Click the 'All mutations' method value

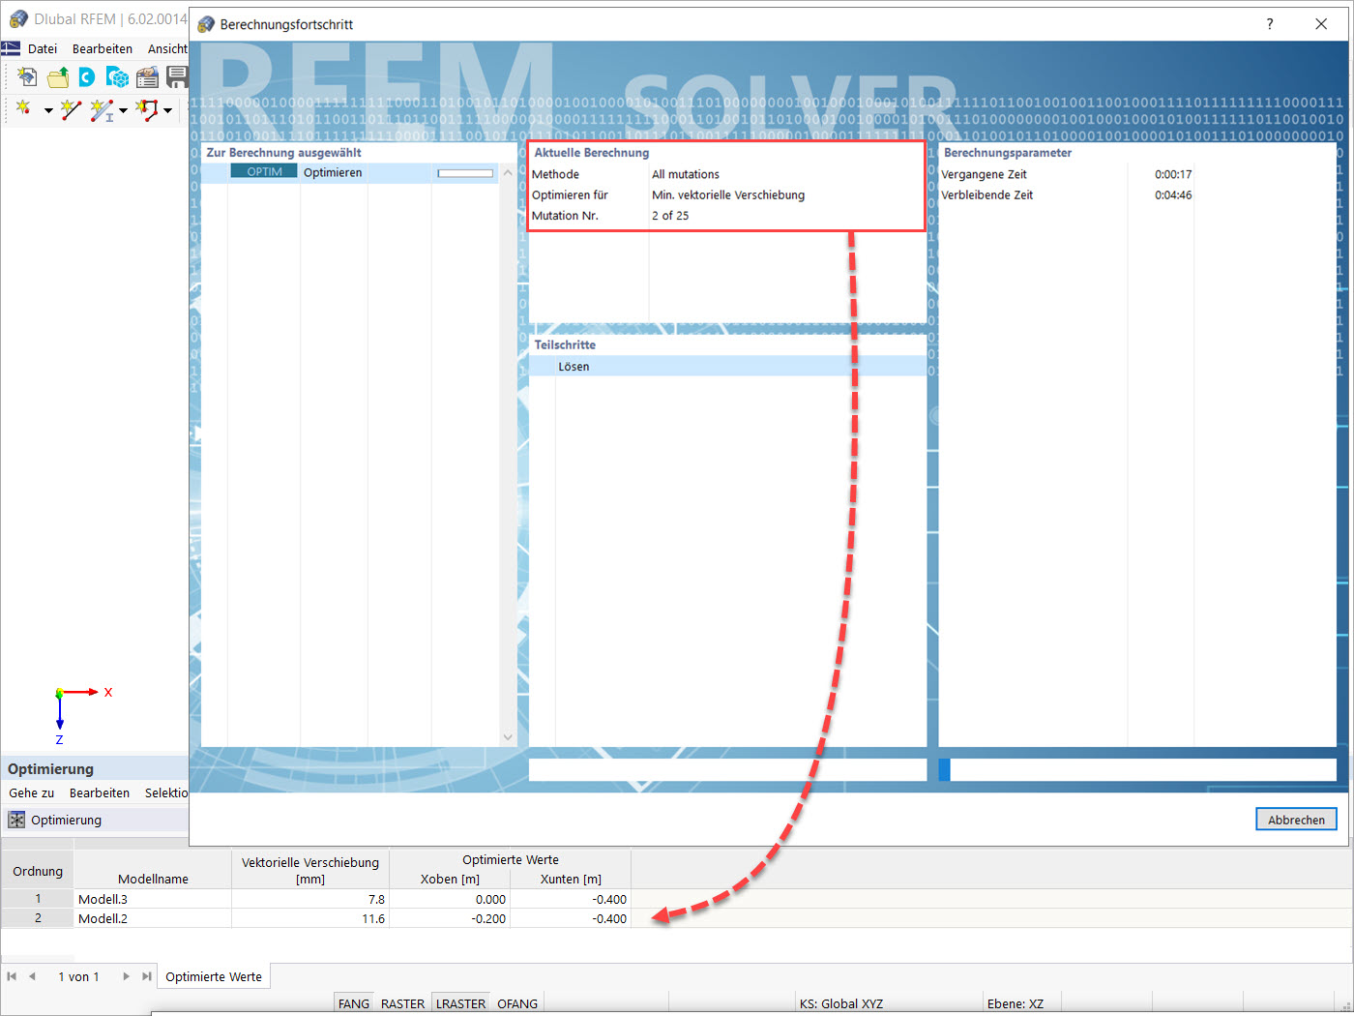coord(686,174)
